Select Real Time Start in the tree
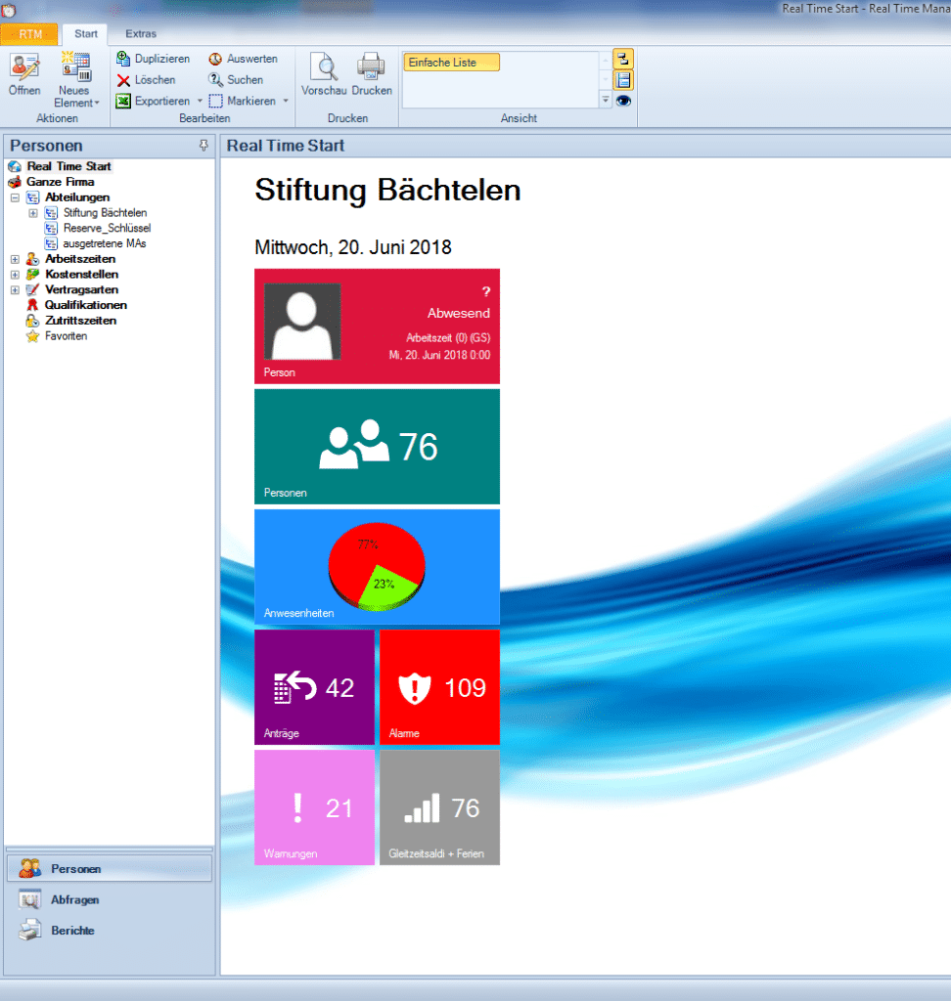 coord(68,166)
